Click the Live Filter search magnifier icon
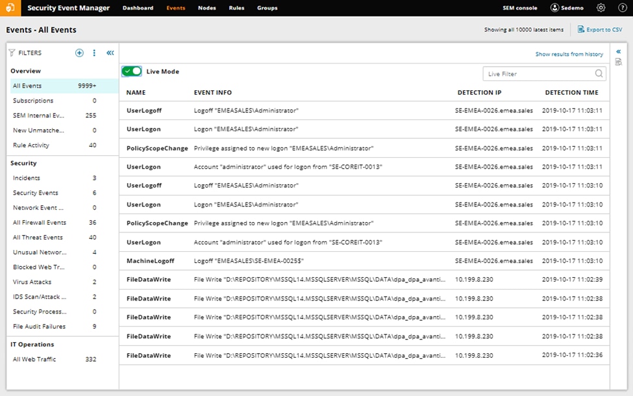The width and height of the screenshot is (633, 396). (599, 73)
